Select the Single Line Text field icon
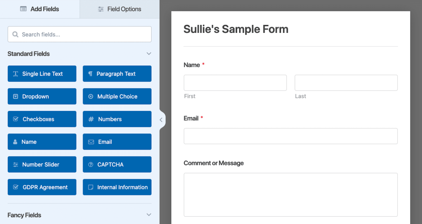This screenshot has width=422, height=224. 16,74
